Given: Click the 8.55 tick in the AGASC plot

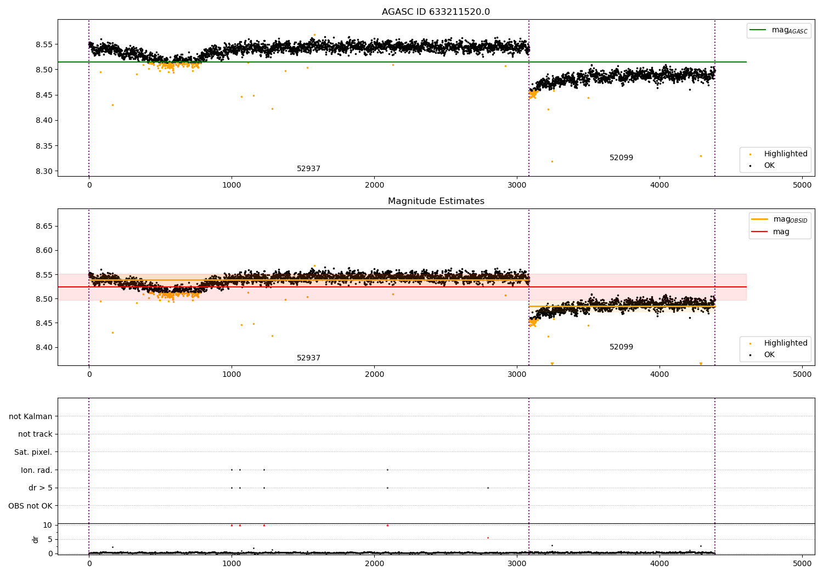Looking at the screenshot, I should pos(43,44).
